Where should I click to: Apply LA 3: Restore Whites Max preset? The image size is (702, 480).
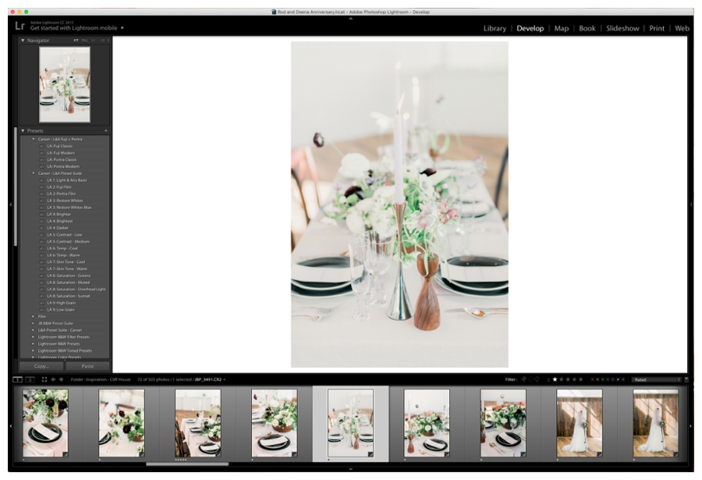tap(69, 208)
